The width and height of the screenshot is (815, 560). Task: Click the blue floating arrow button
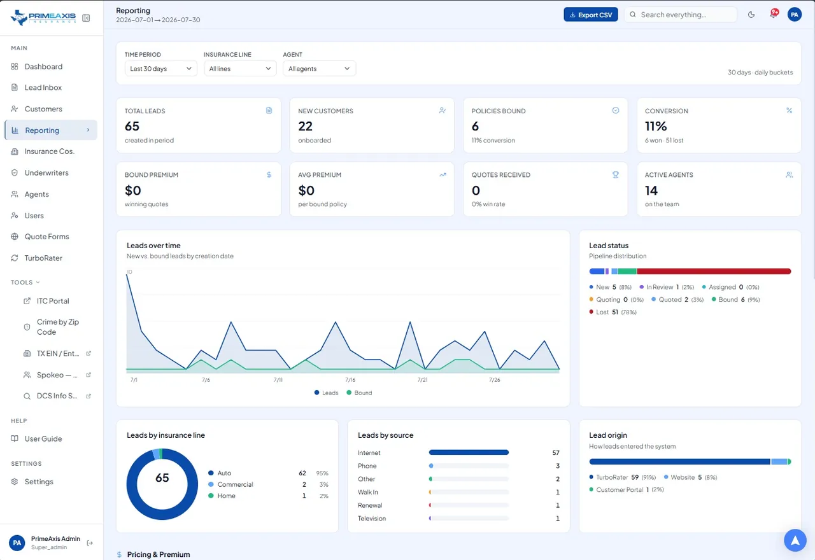[795, 540]
